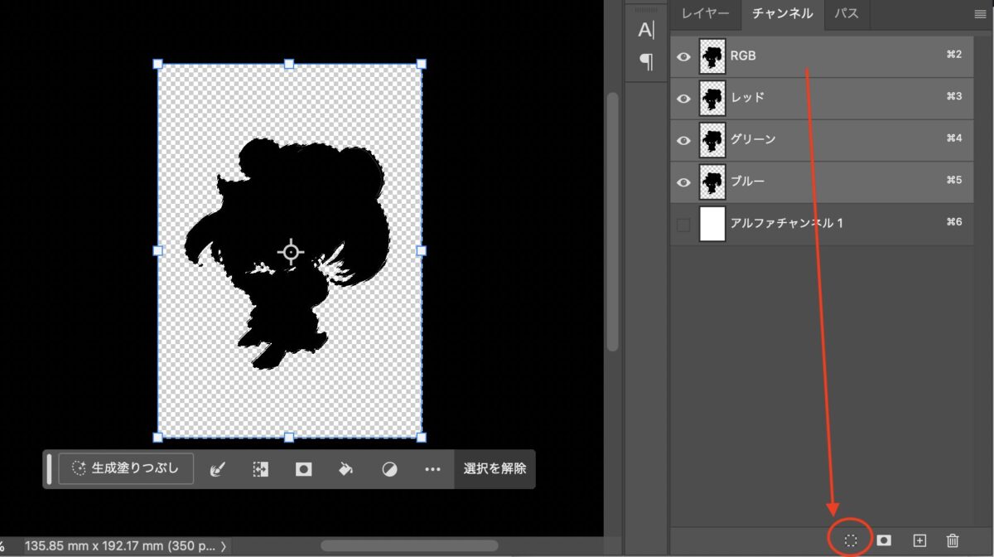The height and width of the screenshot is (557, 994).
Task: Expand the document status info chevron
Action: 224,546
